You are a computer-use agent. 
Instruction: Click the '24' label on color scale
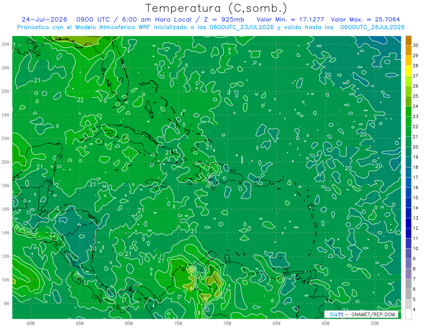(x=416, y=107)
